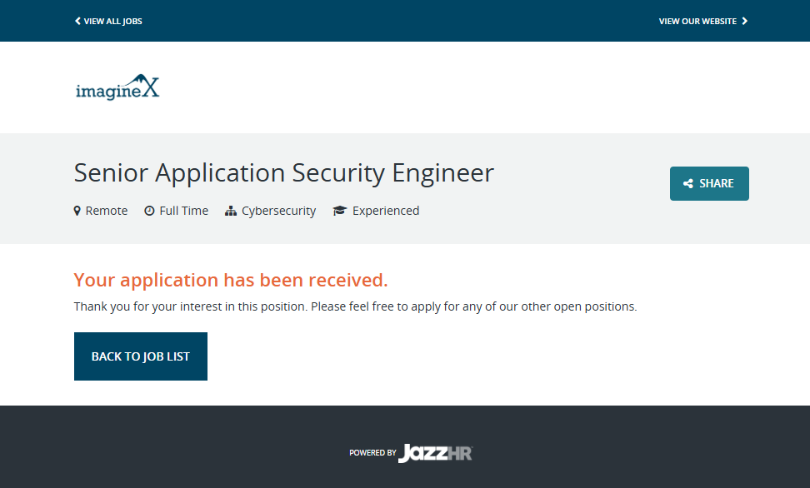Click the share icon inside the Share button
The height and width of the screenshot is (488, 810).
[x=688, y=184]
